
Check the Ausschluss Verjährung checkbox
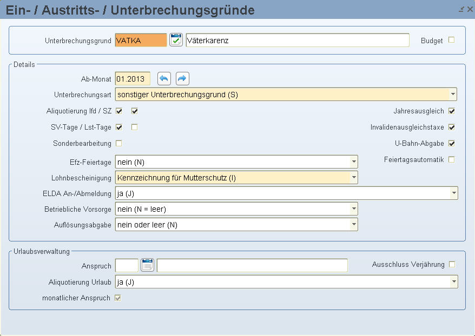(x=452, y=265)
